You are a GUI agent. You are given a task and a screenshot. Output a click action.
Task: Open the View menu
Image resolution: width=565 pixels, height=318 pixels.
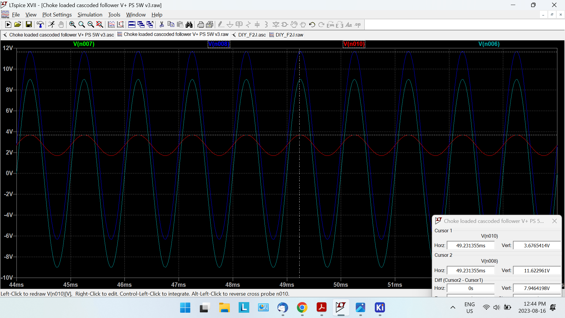31,15
